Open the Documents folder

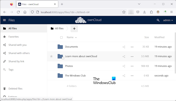[x=71, y=47]
